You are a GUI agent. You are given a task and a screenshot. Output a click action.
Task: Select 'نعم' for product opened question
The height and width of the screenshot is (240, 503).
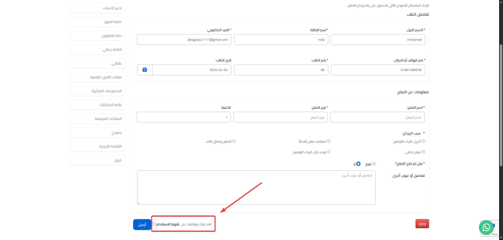tap(374, 164)
